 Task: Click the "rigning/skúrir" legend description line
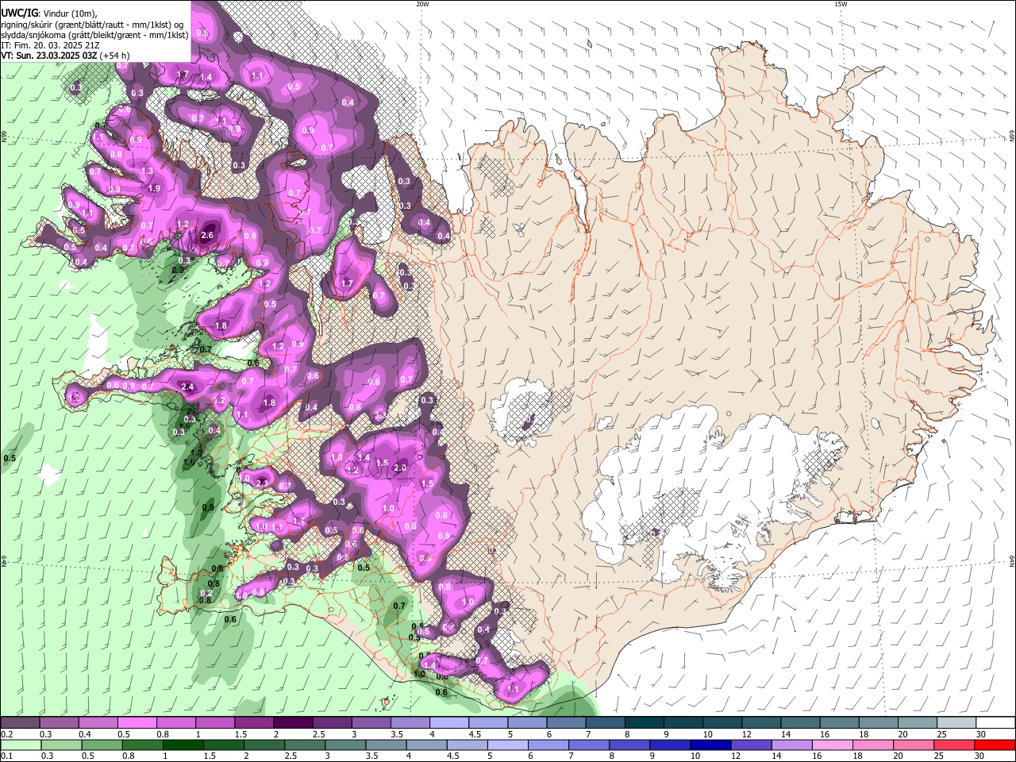(92, 25)
